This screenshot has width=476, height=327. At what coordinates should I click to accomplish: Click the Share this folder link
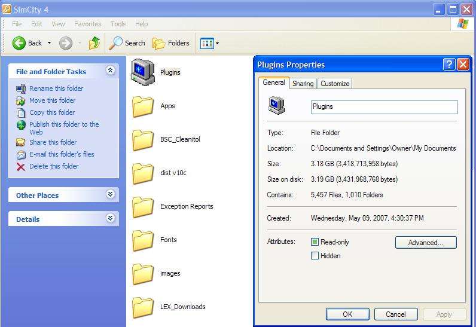click(53, 142)
